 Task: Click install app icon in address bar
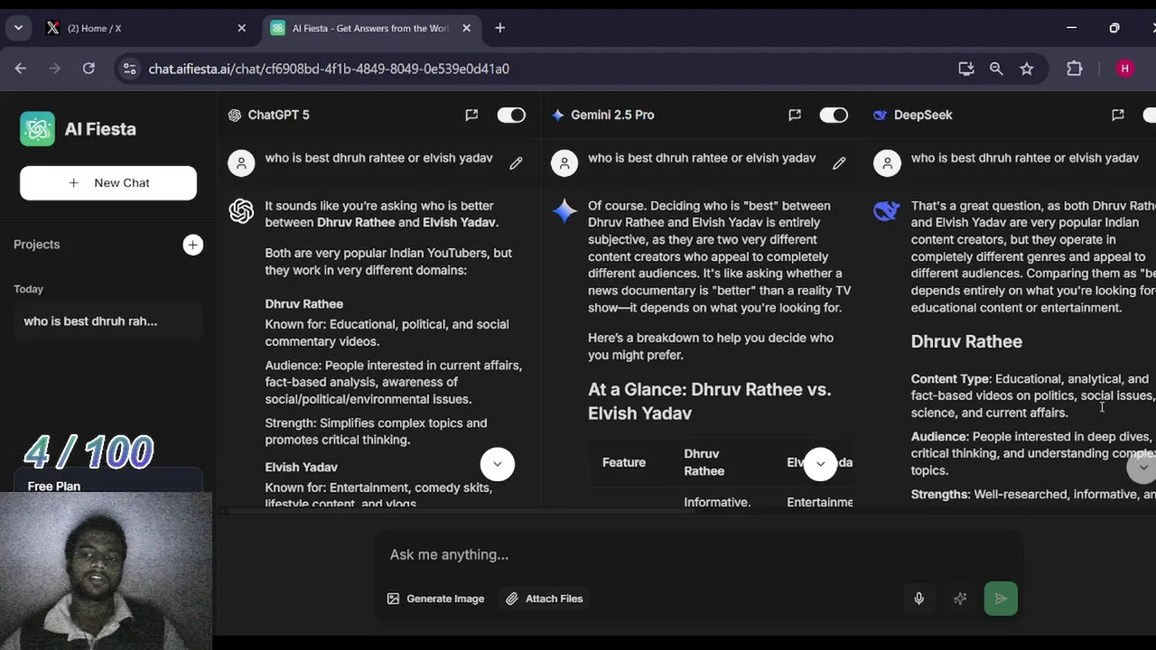[x=966, y=69]
